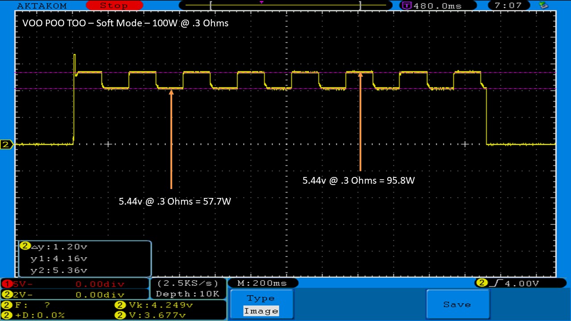The height and width of the screenshot is (321, 571).
Task: Click the AKTAKOM brand label
Action: pyautogui.click(x=42, y=6)
